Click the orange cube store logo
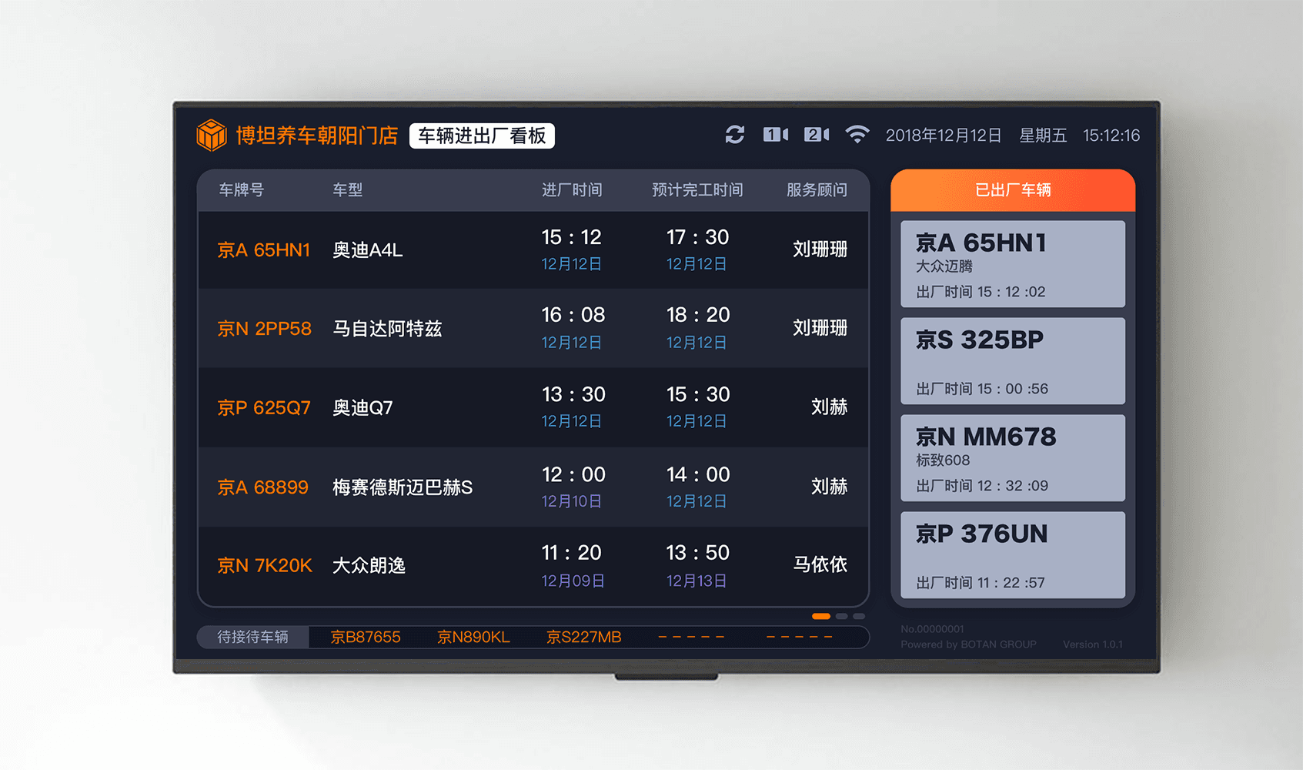The width and height of the screenshot is (1303, 770). click(211, 136)
